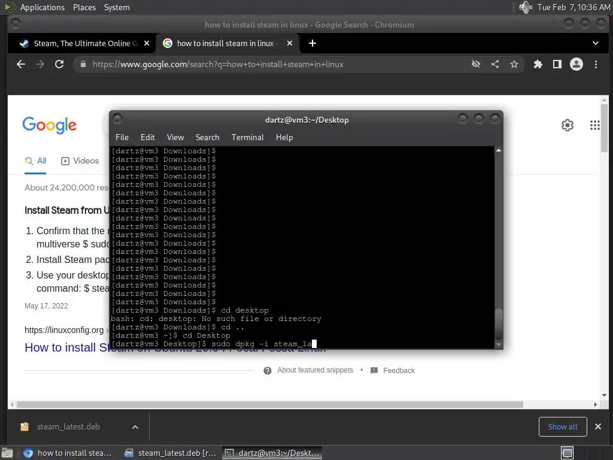Viewport: 613px width, 460px height.
Task: Click the date and time clock
Action: [573, 7]
